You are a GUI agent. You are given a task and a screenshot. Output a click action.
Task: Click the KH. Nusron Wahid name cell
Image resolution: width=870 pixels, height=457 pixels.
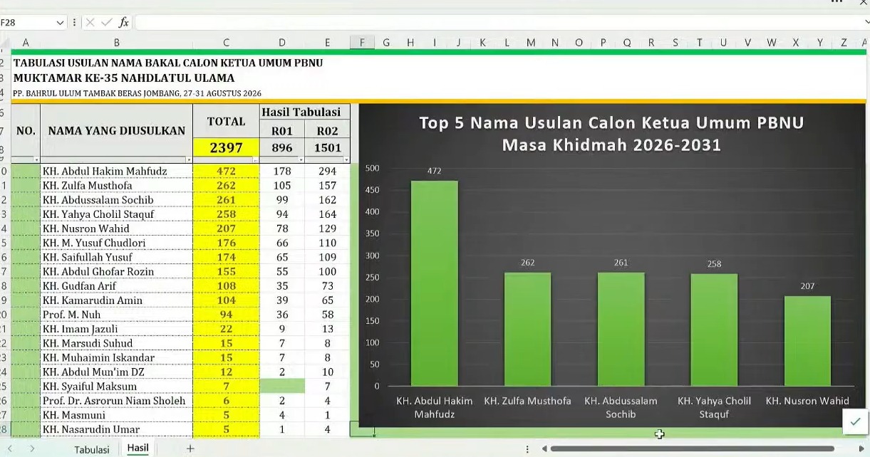point(116,228)
